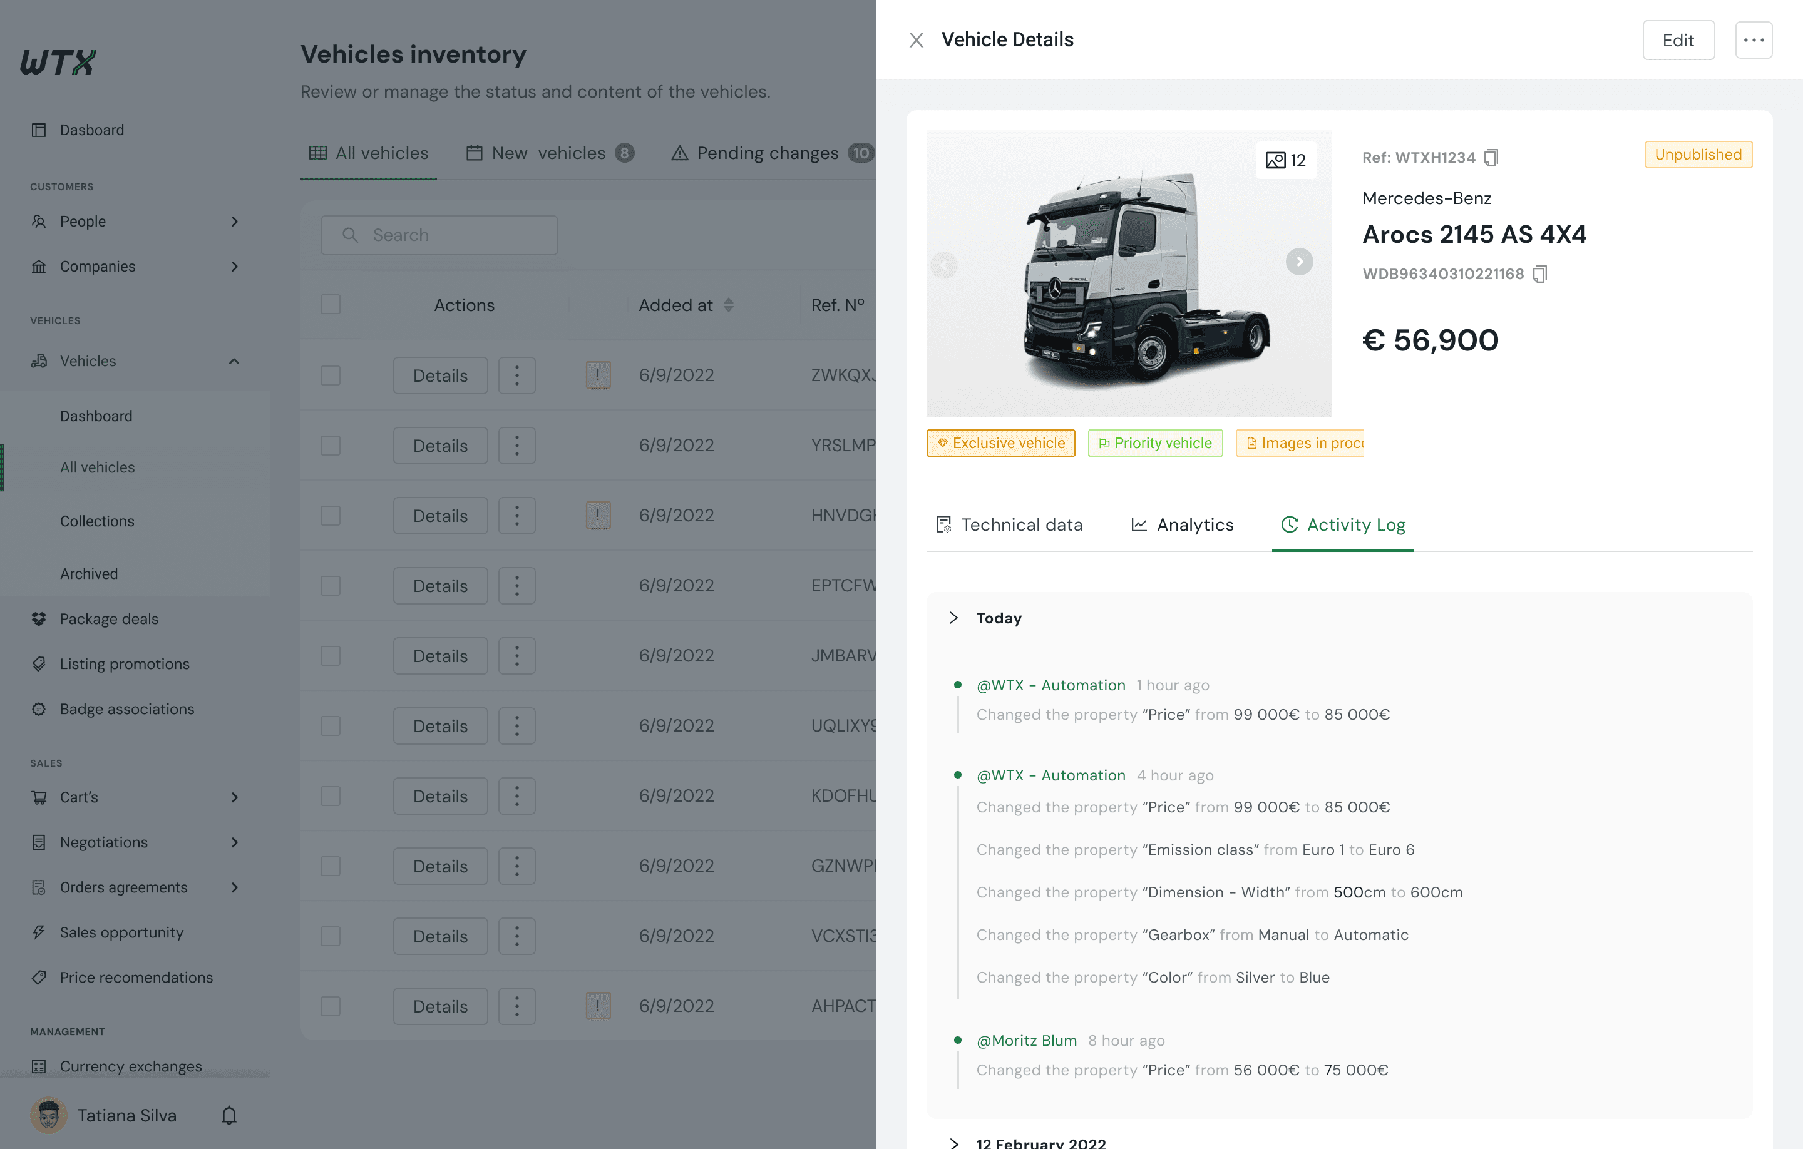
Task: Select the checkbox for JMBARV row
Action: (330, 656)
